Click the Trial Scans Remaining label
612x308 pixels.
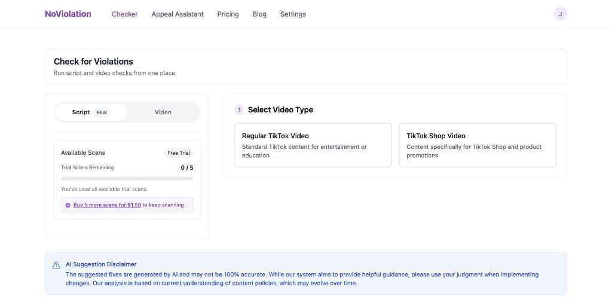87,167
